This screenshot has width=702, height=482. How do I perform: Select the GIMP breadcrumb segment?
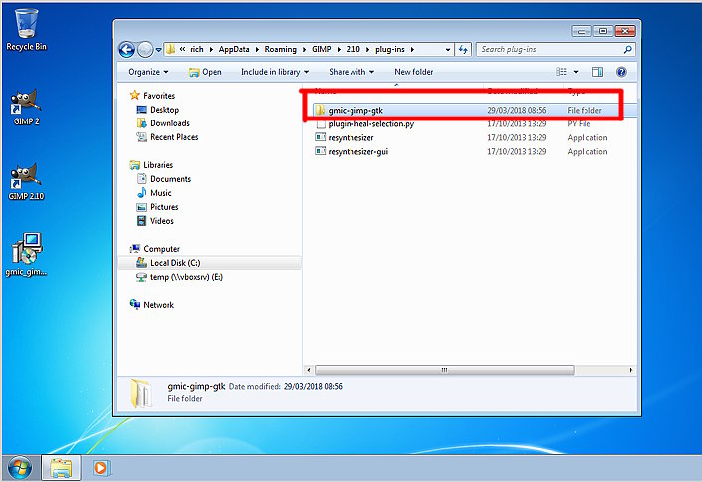(321, 49)
